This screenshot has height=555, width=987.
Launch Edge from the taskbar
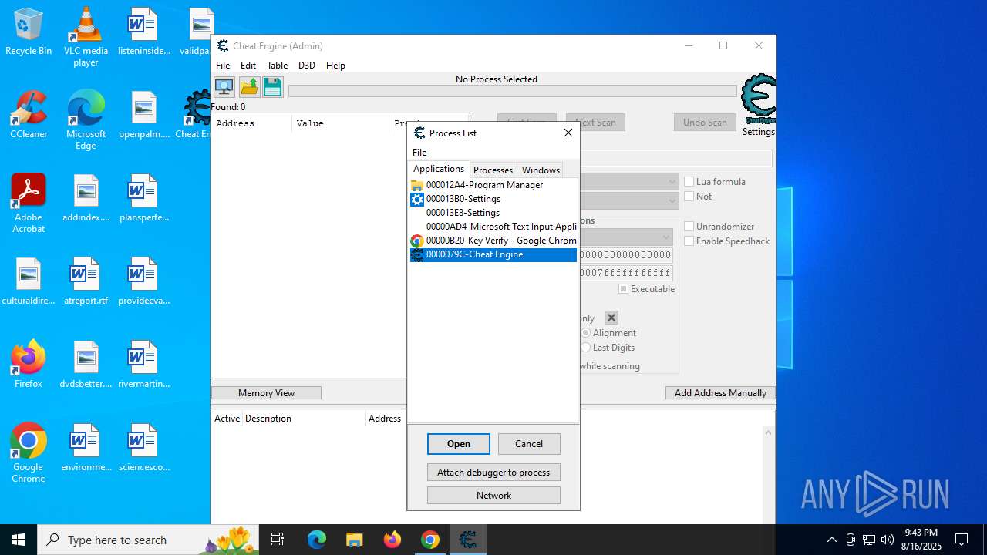pyautogui.click(x=317, y=540)
